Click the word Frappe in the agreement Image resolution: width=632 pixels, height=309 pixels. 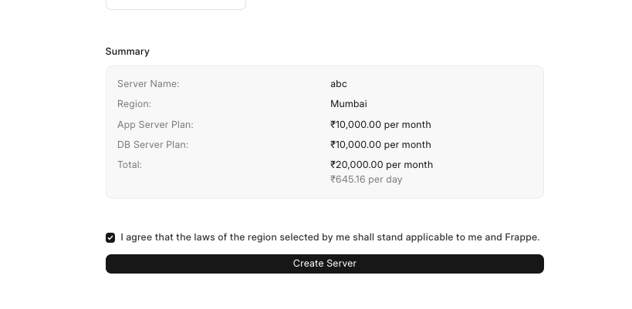[x=522, y=237]
